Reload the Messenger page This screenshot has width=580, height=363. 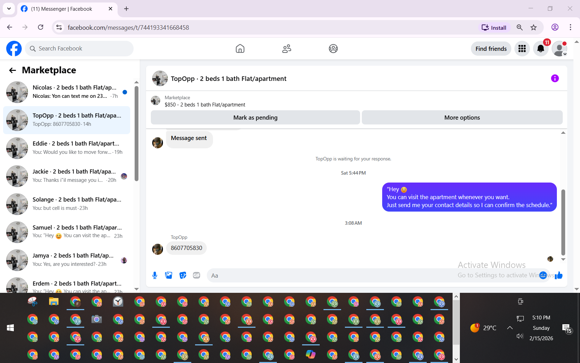(x=40, y=27)
